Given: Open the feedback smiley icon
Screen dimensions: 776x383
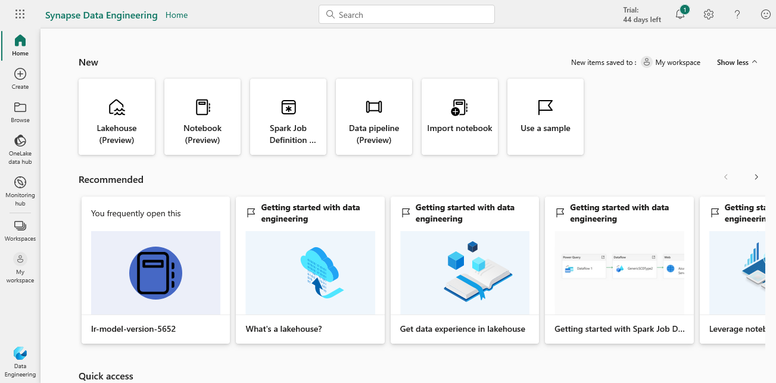Looking at the screenshot, I should (765, 15).
